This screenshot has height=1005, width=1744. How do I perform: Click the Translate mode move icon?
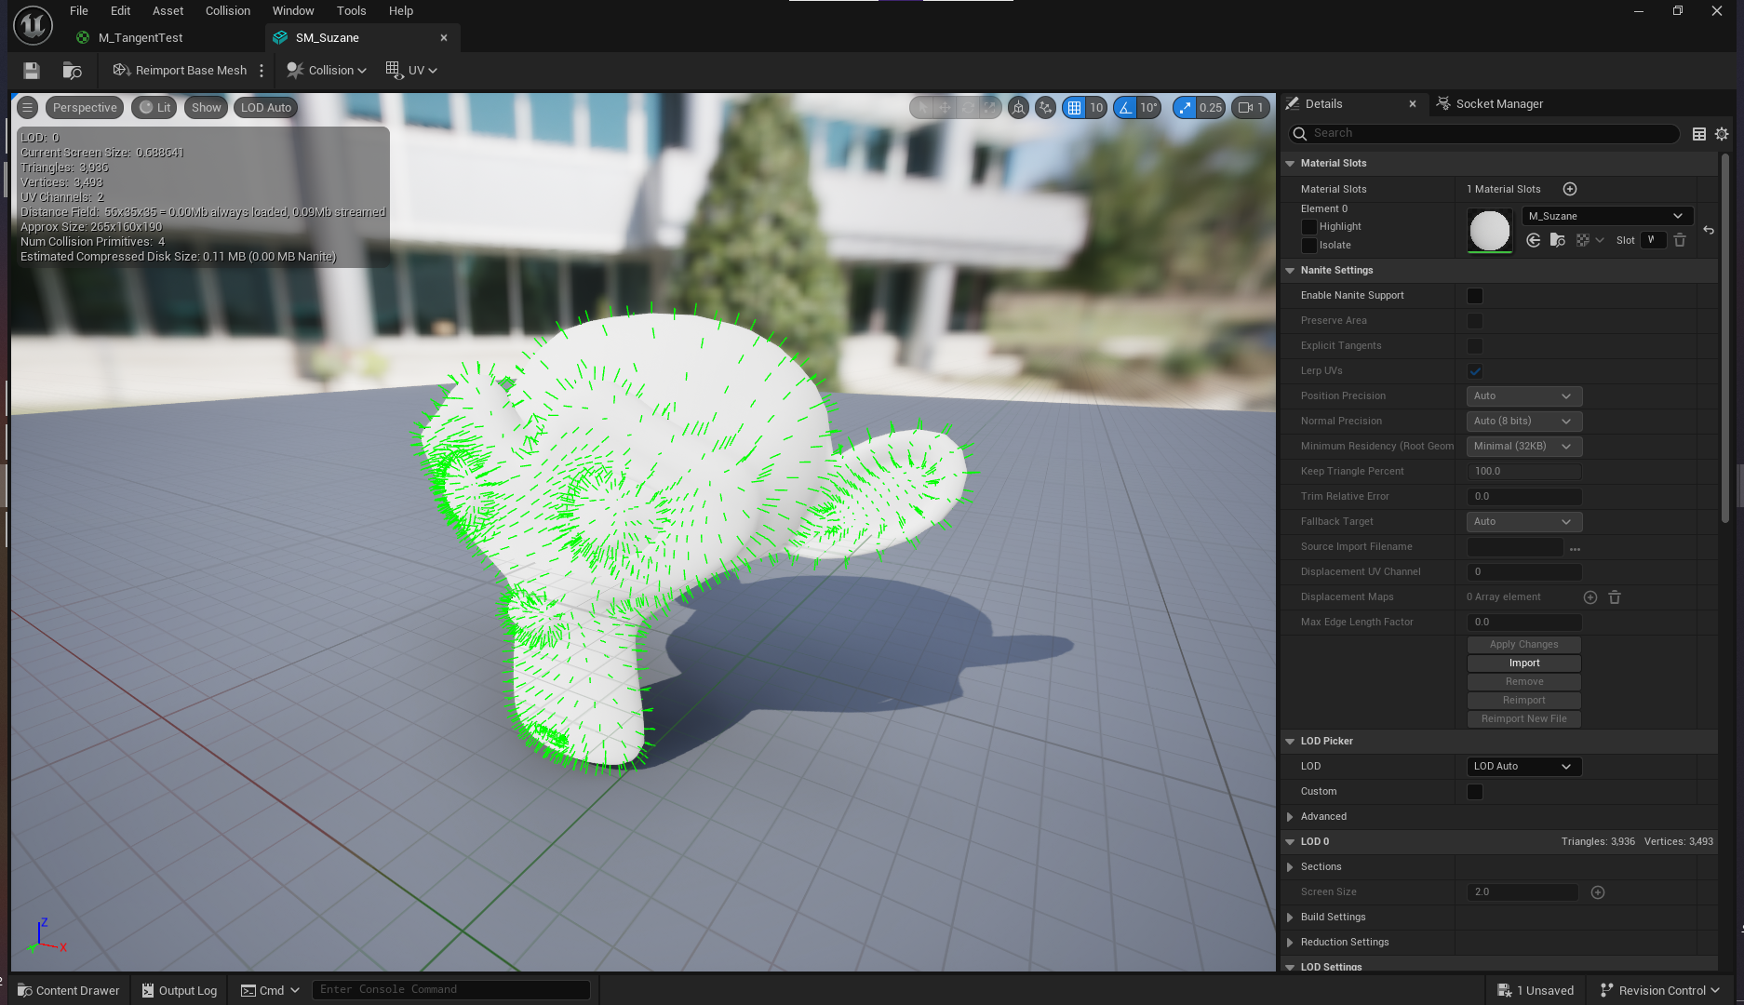tap(945, 108)
